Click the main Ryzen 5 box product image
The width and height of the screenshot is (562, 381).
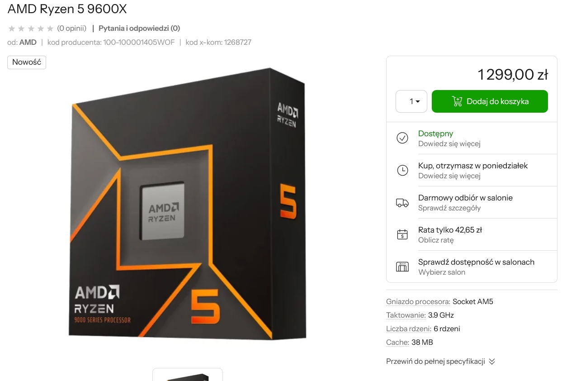click(188, 204)
